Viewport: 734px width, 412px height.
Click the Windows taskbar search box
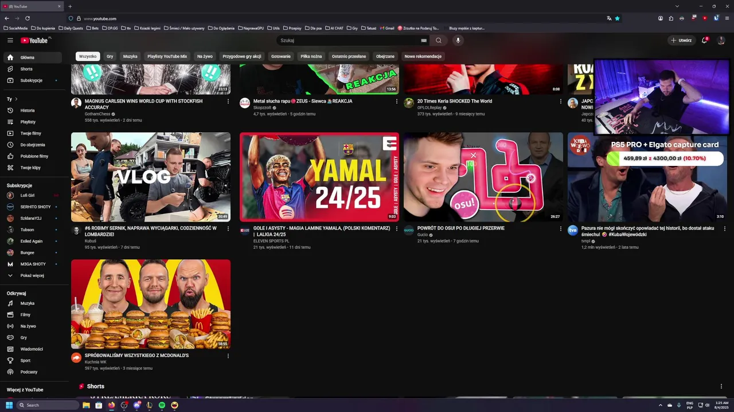point(48,405)
